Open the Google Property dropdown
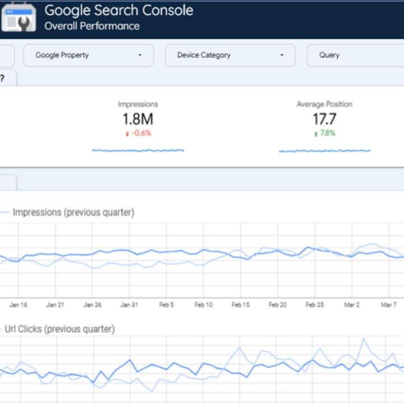The height and width of the screenshot is (404, 404). (x=89, y=56)
